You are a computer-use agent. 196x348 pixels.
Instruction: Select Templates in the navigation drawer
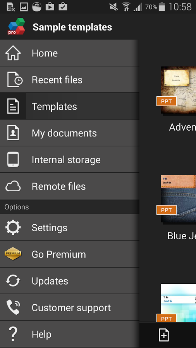pos(70,106)
